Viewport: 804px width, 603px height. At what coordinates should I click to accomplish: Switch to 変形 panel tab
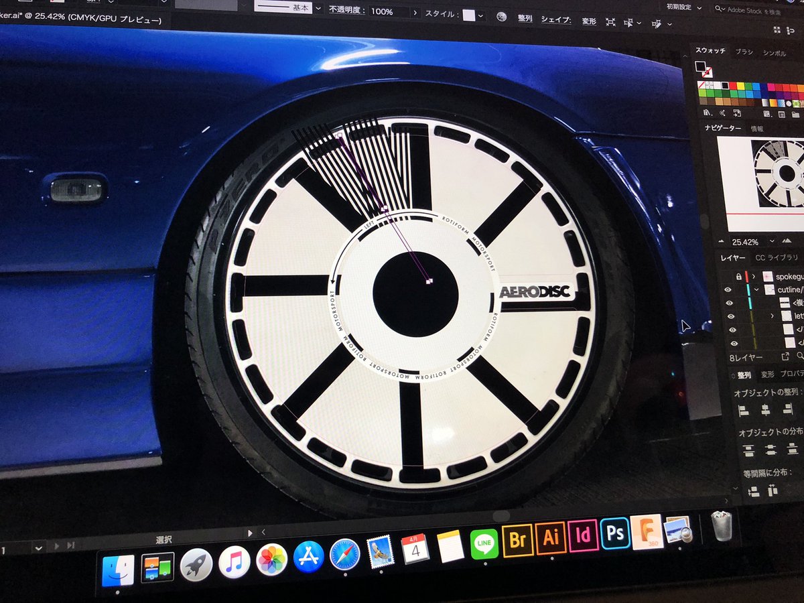coord(767,375)
